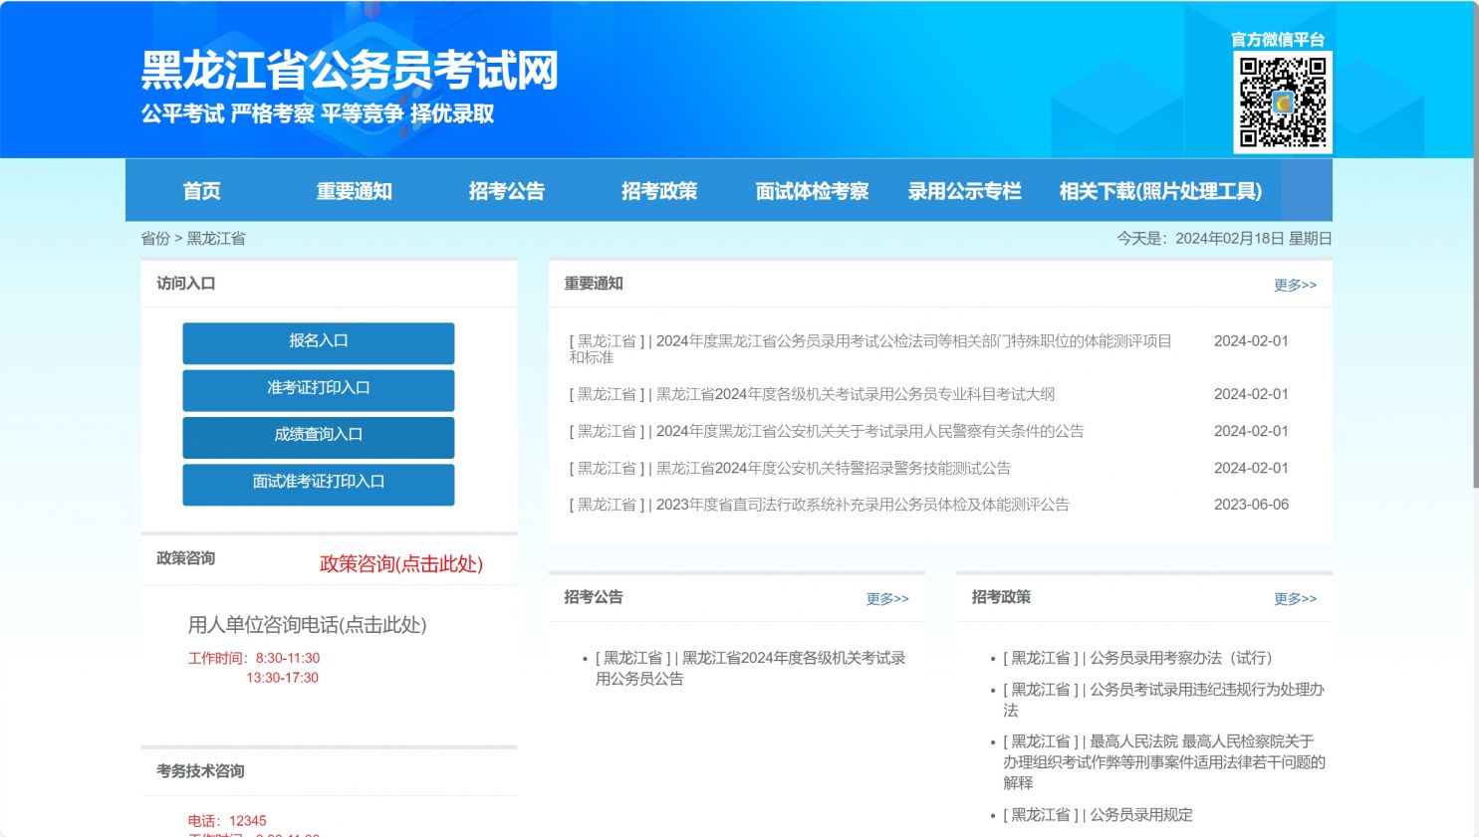Screen dimensions: 1479x837
Task: Open 黑龙江省2024年度各级机关考试录用公务员公告
Action: coord(751,669)
